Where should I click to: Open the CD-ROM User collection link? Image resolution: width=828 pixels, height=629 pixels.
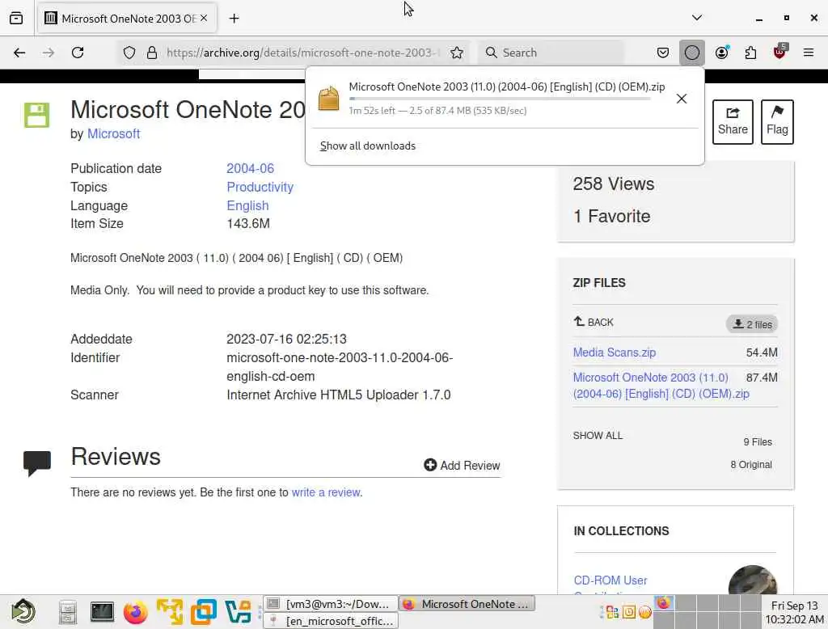[610, 580]
